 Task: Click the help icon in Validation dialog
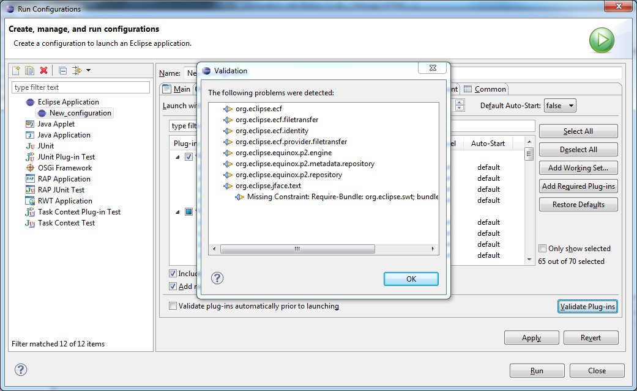point(217,278)
